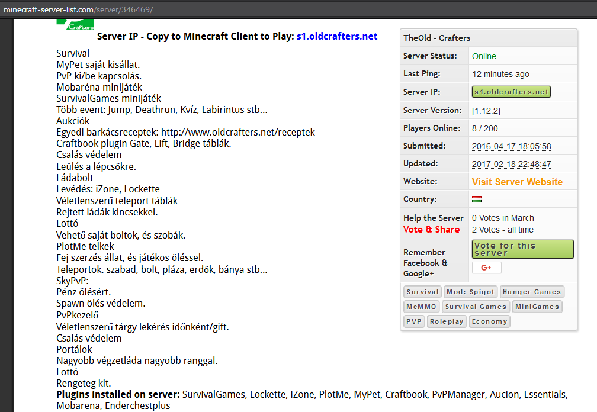
Task: Click the [1.12.2] server version value
Action: [x=486, y=111]
